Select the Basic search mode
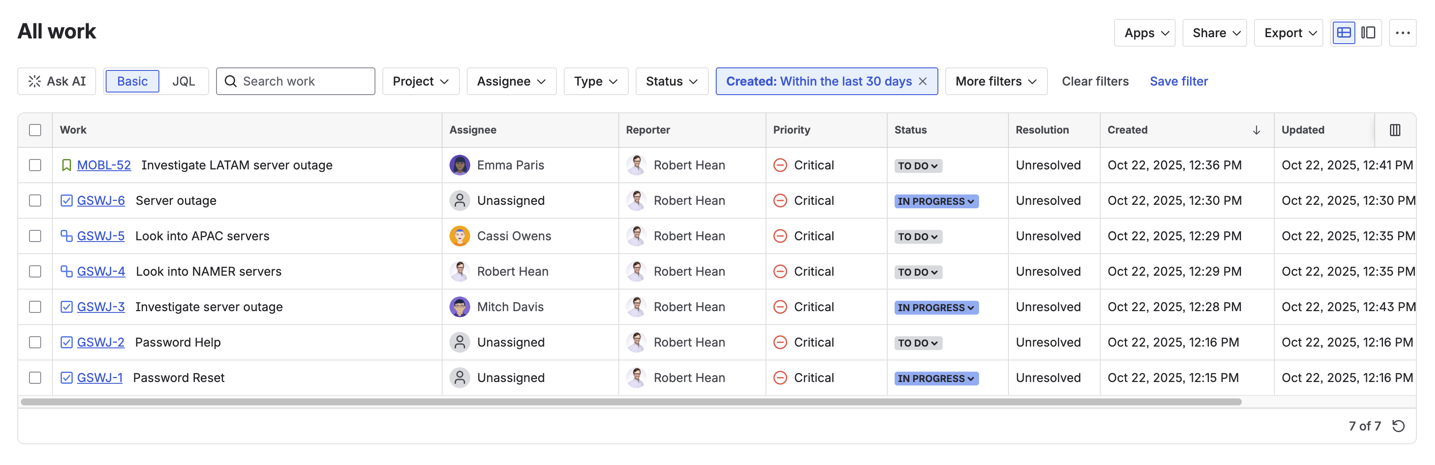 [x=133, y=82]
